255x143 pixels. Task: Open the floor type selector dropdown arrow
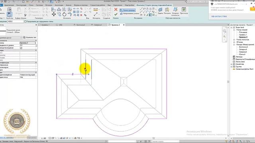(36, 31)
